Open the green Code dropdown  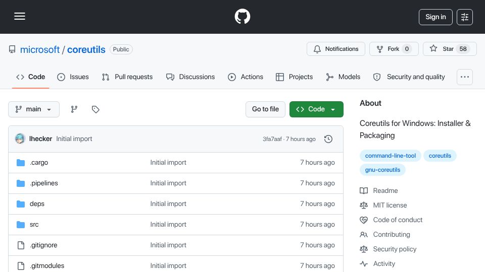coord(316,109)
